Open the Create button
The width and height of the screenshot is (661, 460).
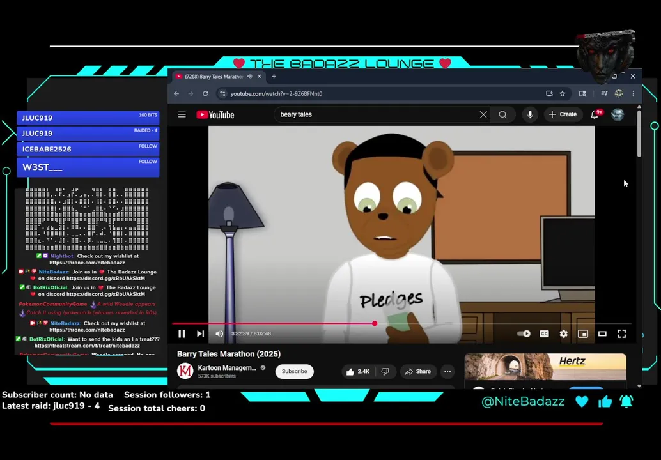tap(563, 114)
